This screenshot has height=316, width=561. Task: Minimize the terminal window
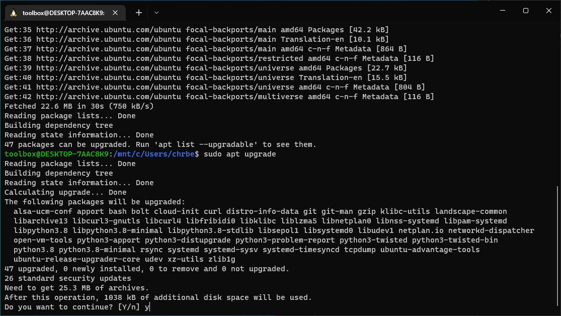point(503,11)
